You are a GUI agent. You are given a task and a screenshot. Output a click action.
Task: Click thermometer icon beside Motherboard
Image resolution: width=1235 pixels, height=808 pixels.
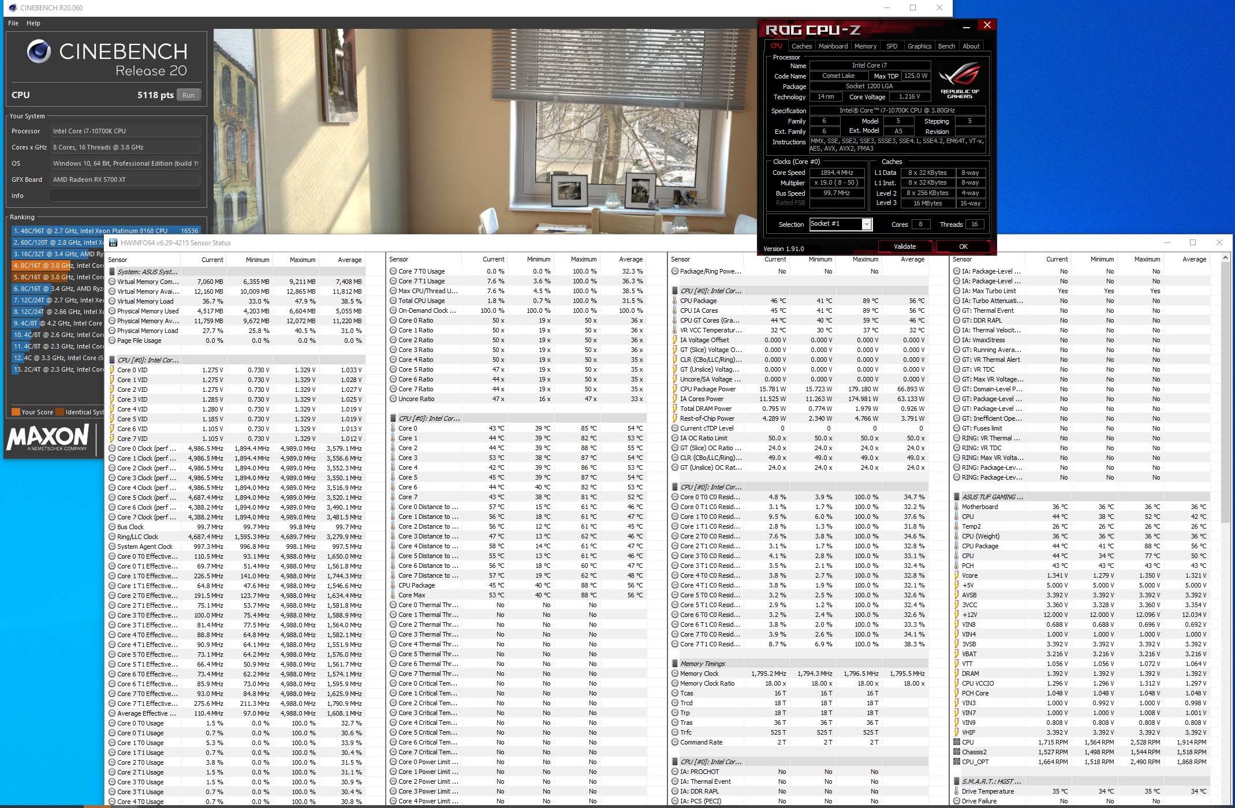[x=957, y=507]
